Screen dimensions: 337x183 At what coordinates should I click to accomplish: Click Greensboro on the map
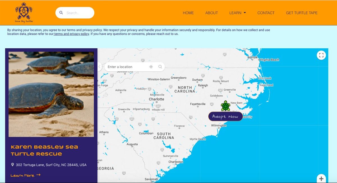pyautogui.click(x=179, y=78)
